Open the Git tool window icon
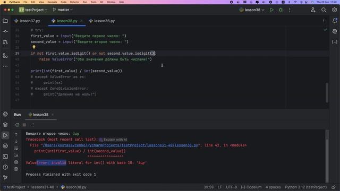Screen dimensions: 340x191 [x=5, y=178]
